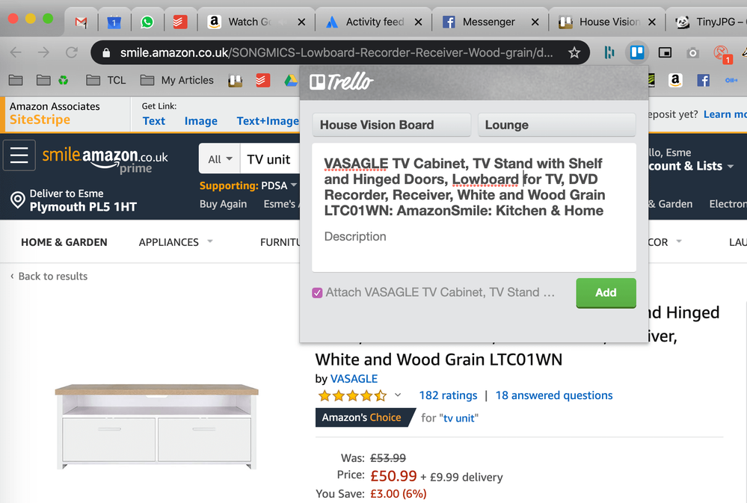The height and width of the screenshot is (503, 747).
Task: Open Amazon hamburger menu
Action: pos(19,155)
